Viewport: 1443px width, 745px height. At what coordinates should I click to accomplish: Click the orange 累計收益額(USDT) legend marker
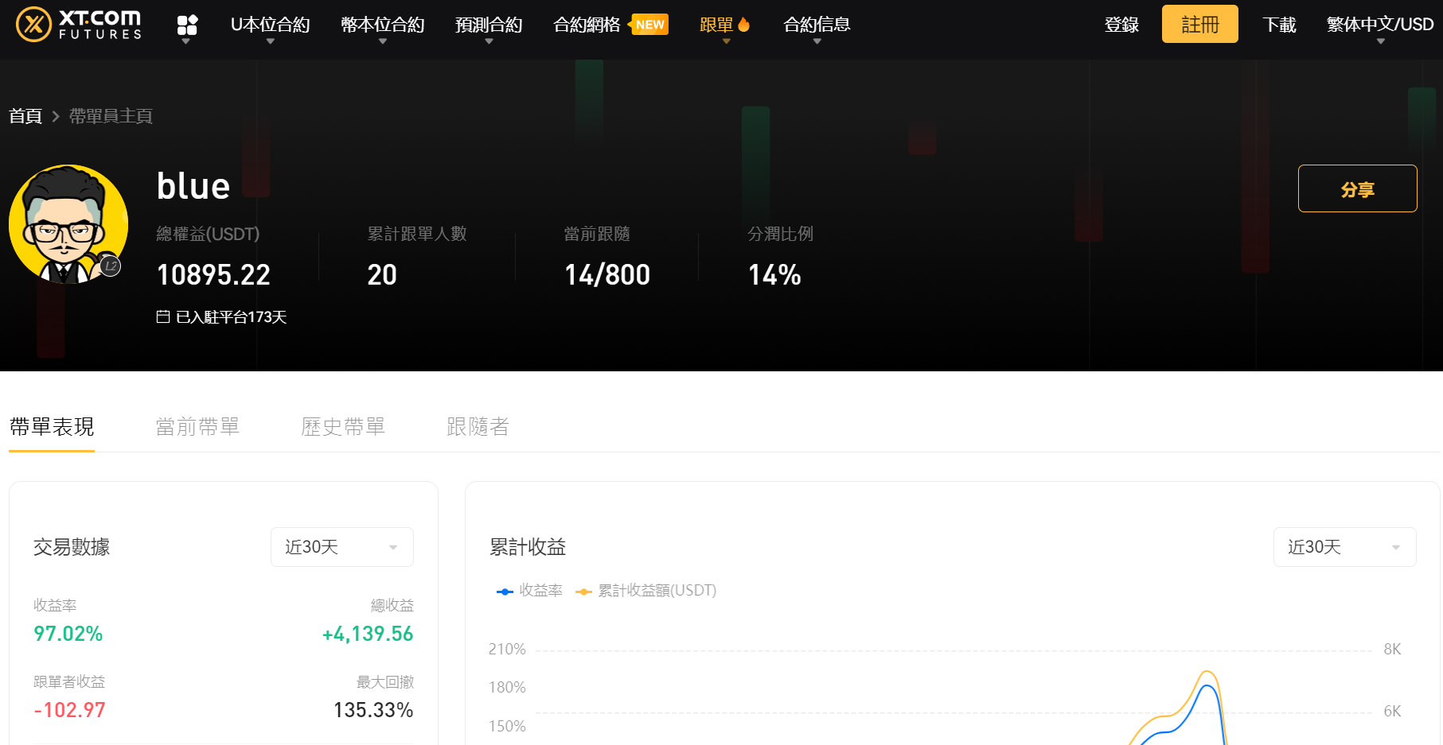pos(583,592)
